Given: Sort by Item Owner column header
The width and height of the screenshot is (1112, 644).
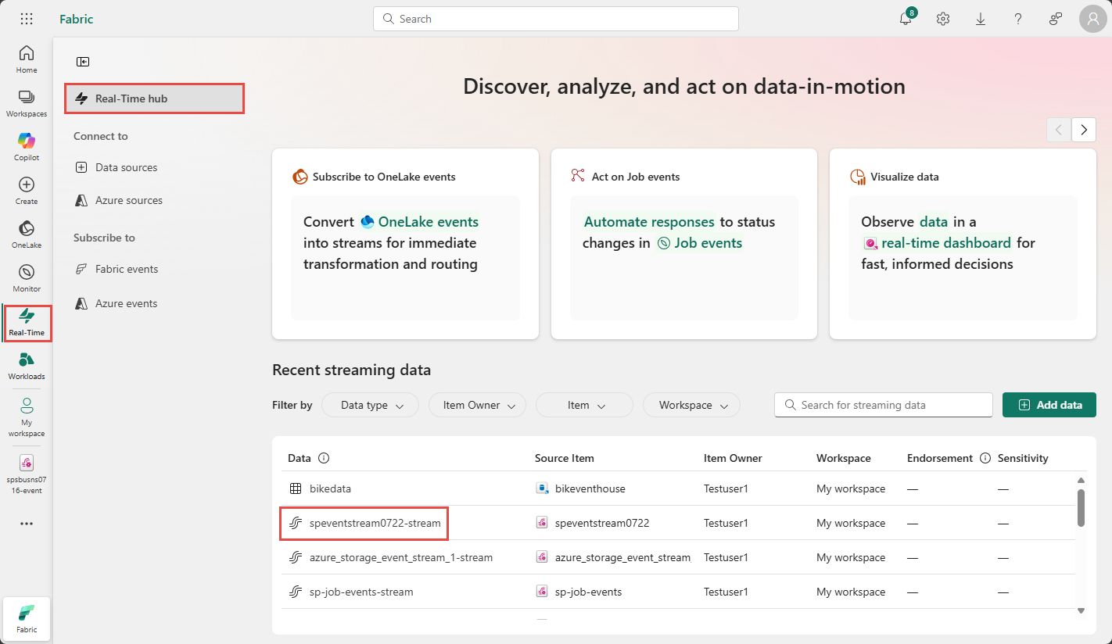Looking at the screenshot, I should coord(733,458).
